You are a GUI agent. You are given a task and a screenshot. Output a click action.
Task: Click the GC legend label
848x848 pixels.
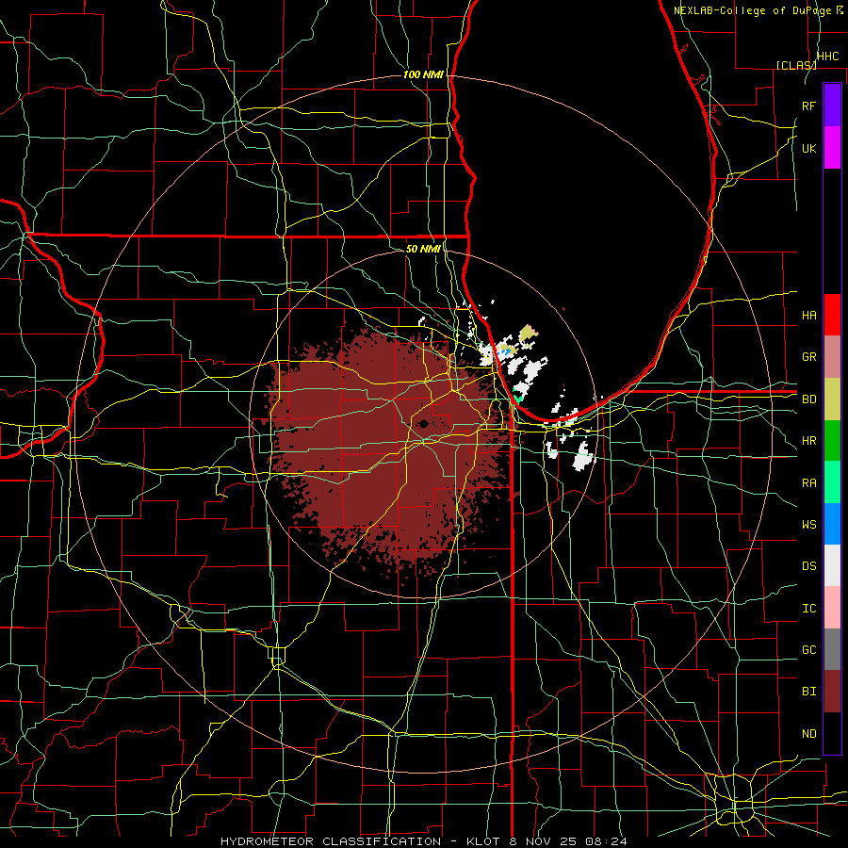coord(809,649)
